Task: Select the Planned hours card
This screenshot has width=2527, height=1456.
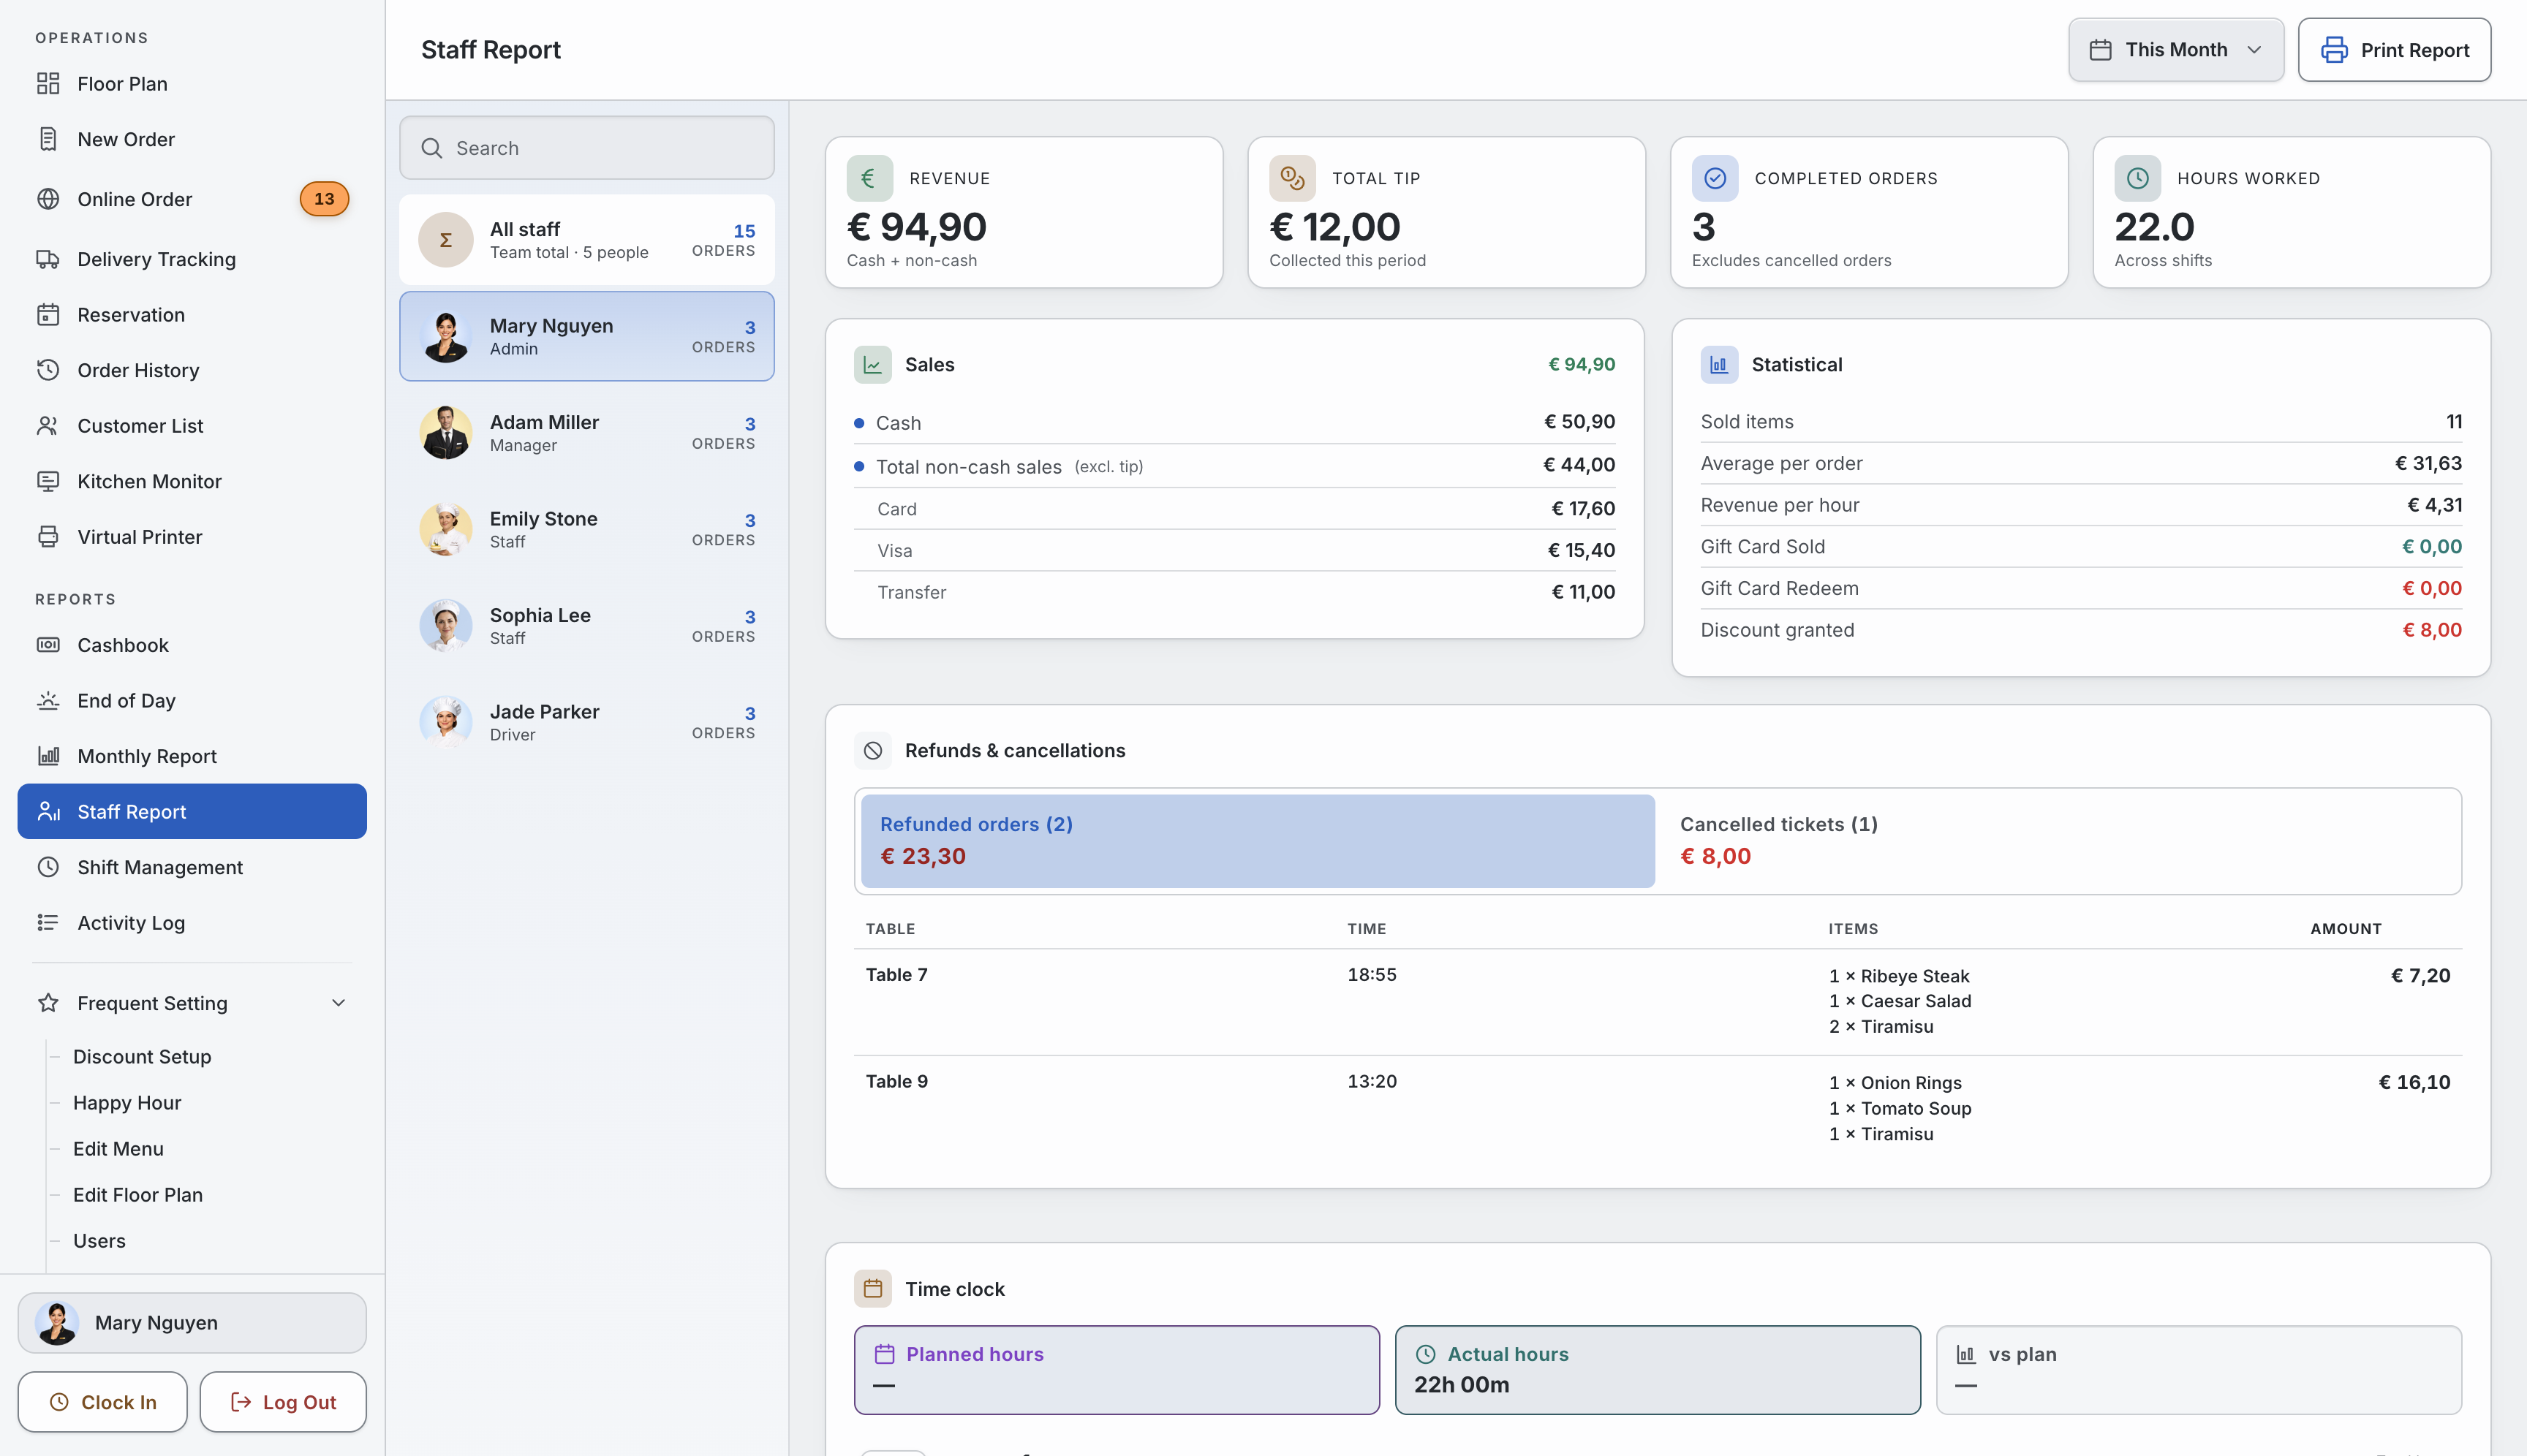Action: click(1117, 1370)
